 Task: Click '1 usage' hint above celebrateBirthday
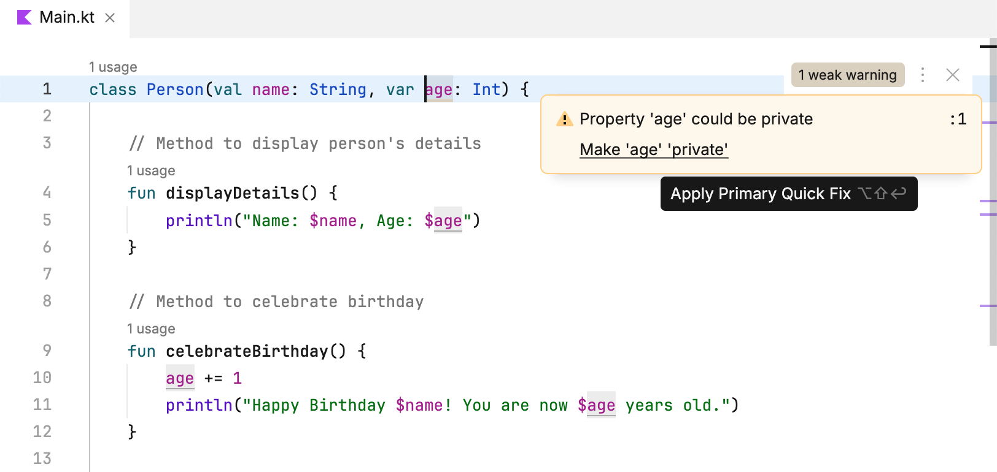(151, 329)
